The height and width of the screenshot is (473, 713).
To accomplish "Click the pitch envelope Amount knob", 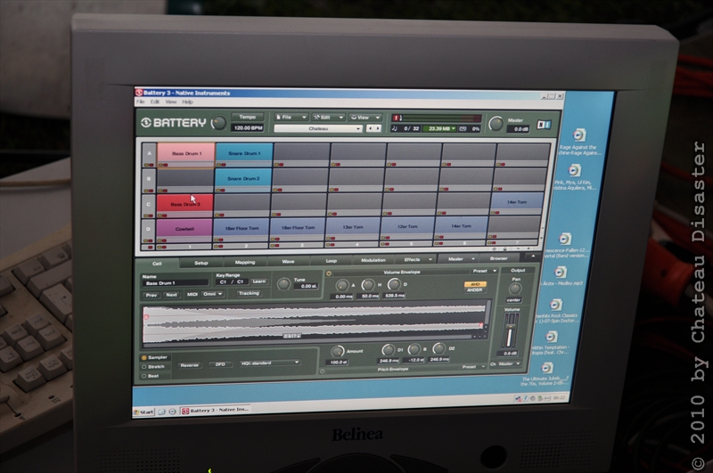I will (x=338, y=351).
